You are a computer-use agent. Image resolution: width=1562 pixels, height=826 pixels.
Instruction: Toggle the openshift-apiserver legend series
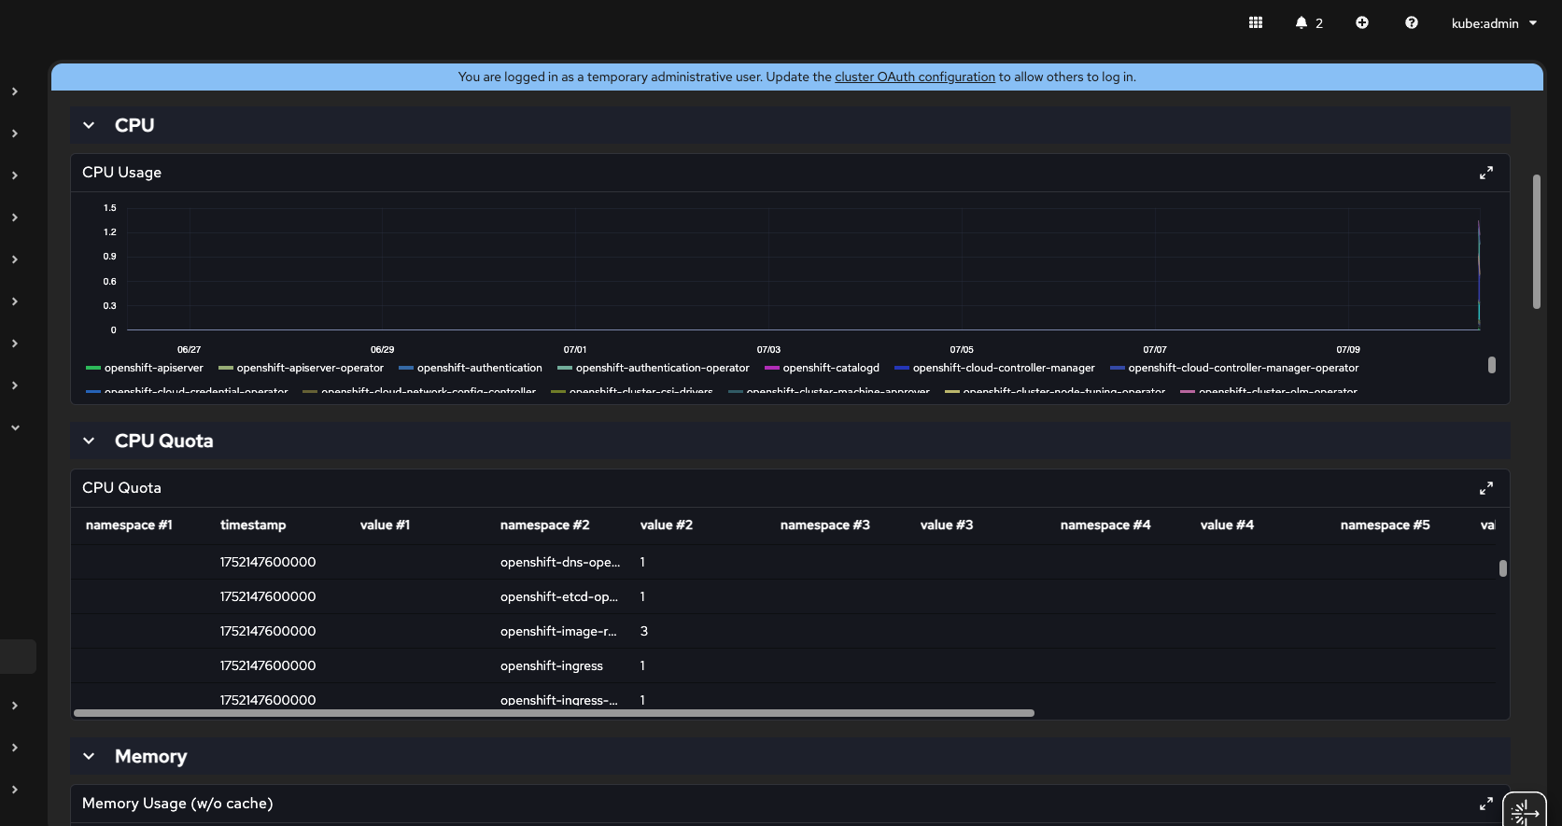click(x=145, y=368)
